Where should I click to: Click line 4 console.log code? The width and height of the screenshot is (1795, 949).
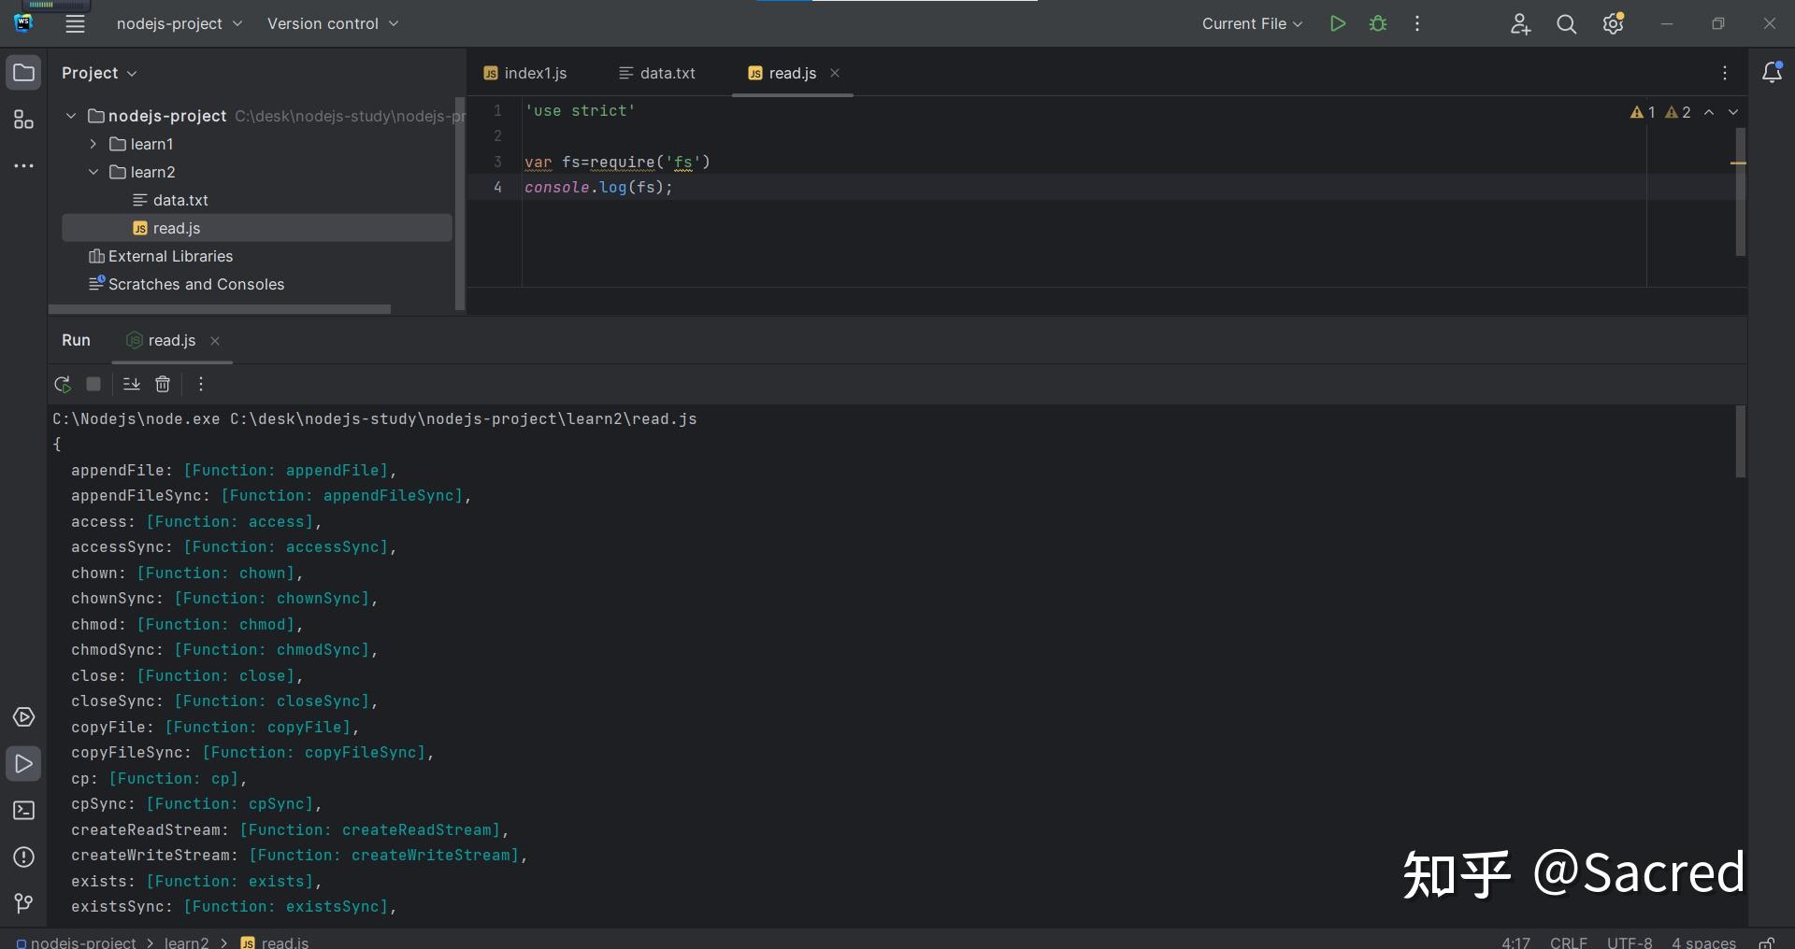click(598, 187)
